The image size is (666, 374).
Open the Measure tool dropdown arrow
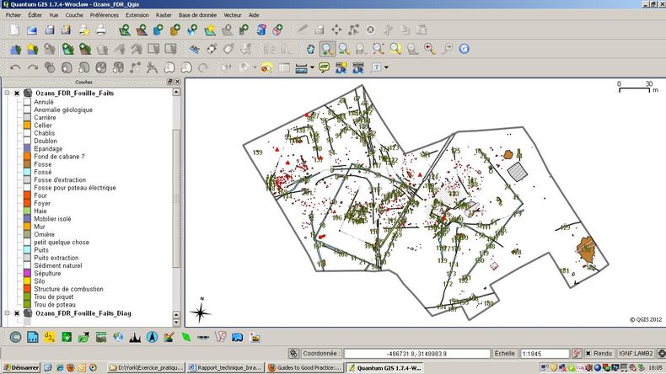pos(312,67)
